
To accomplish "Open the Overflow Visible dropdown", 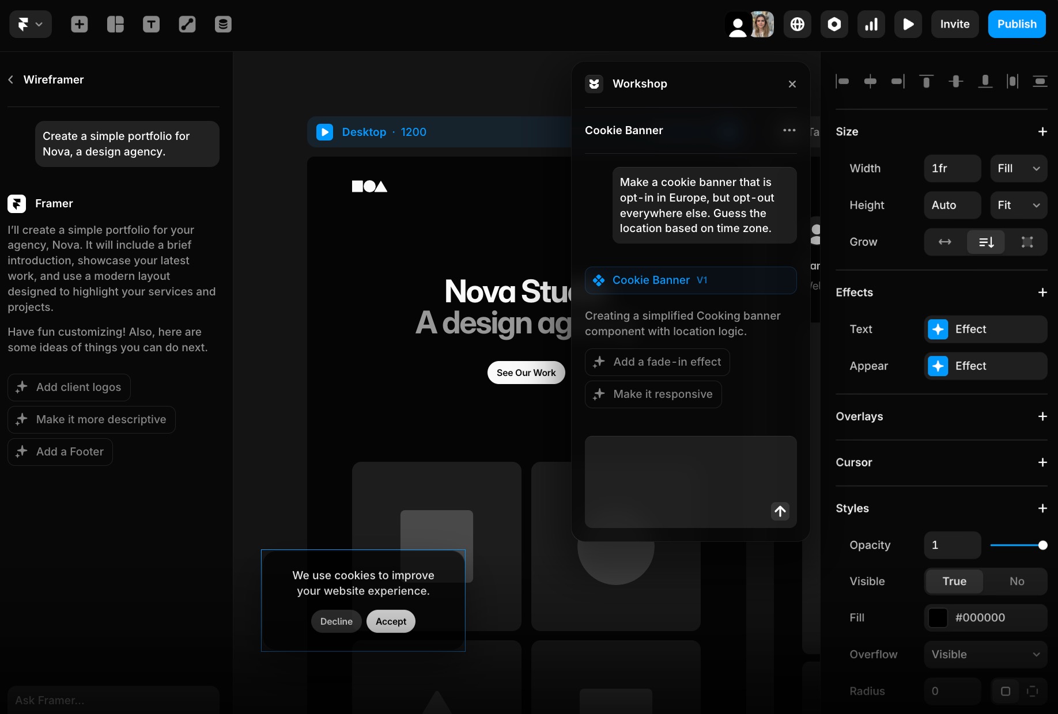I will coord(986,655).
